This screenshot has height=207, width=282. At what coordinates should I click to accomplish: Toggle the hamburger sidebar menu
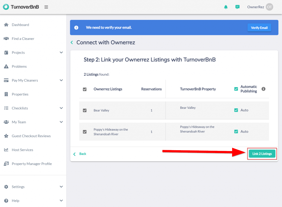point(46,7)
